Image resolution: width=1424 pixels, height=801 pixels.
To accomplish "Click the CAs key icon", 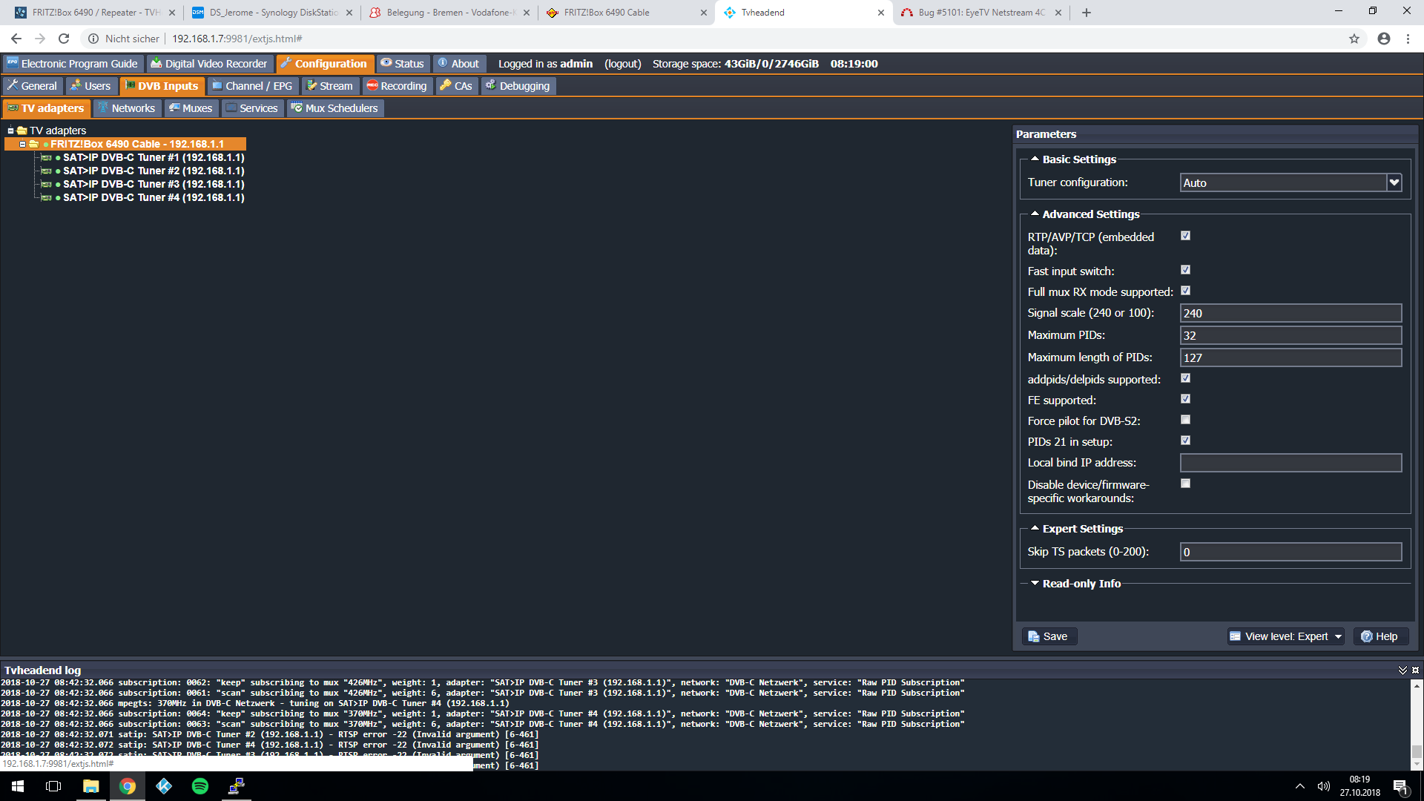I will [445, 86].
